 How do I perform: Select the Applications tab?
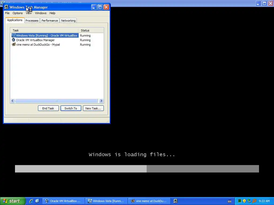point(15,20)
